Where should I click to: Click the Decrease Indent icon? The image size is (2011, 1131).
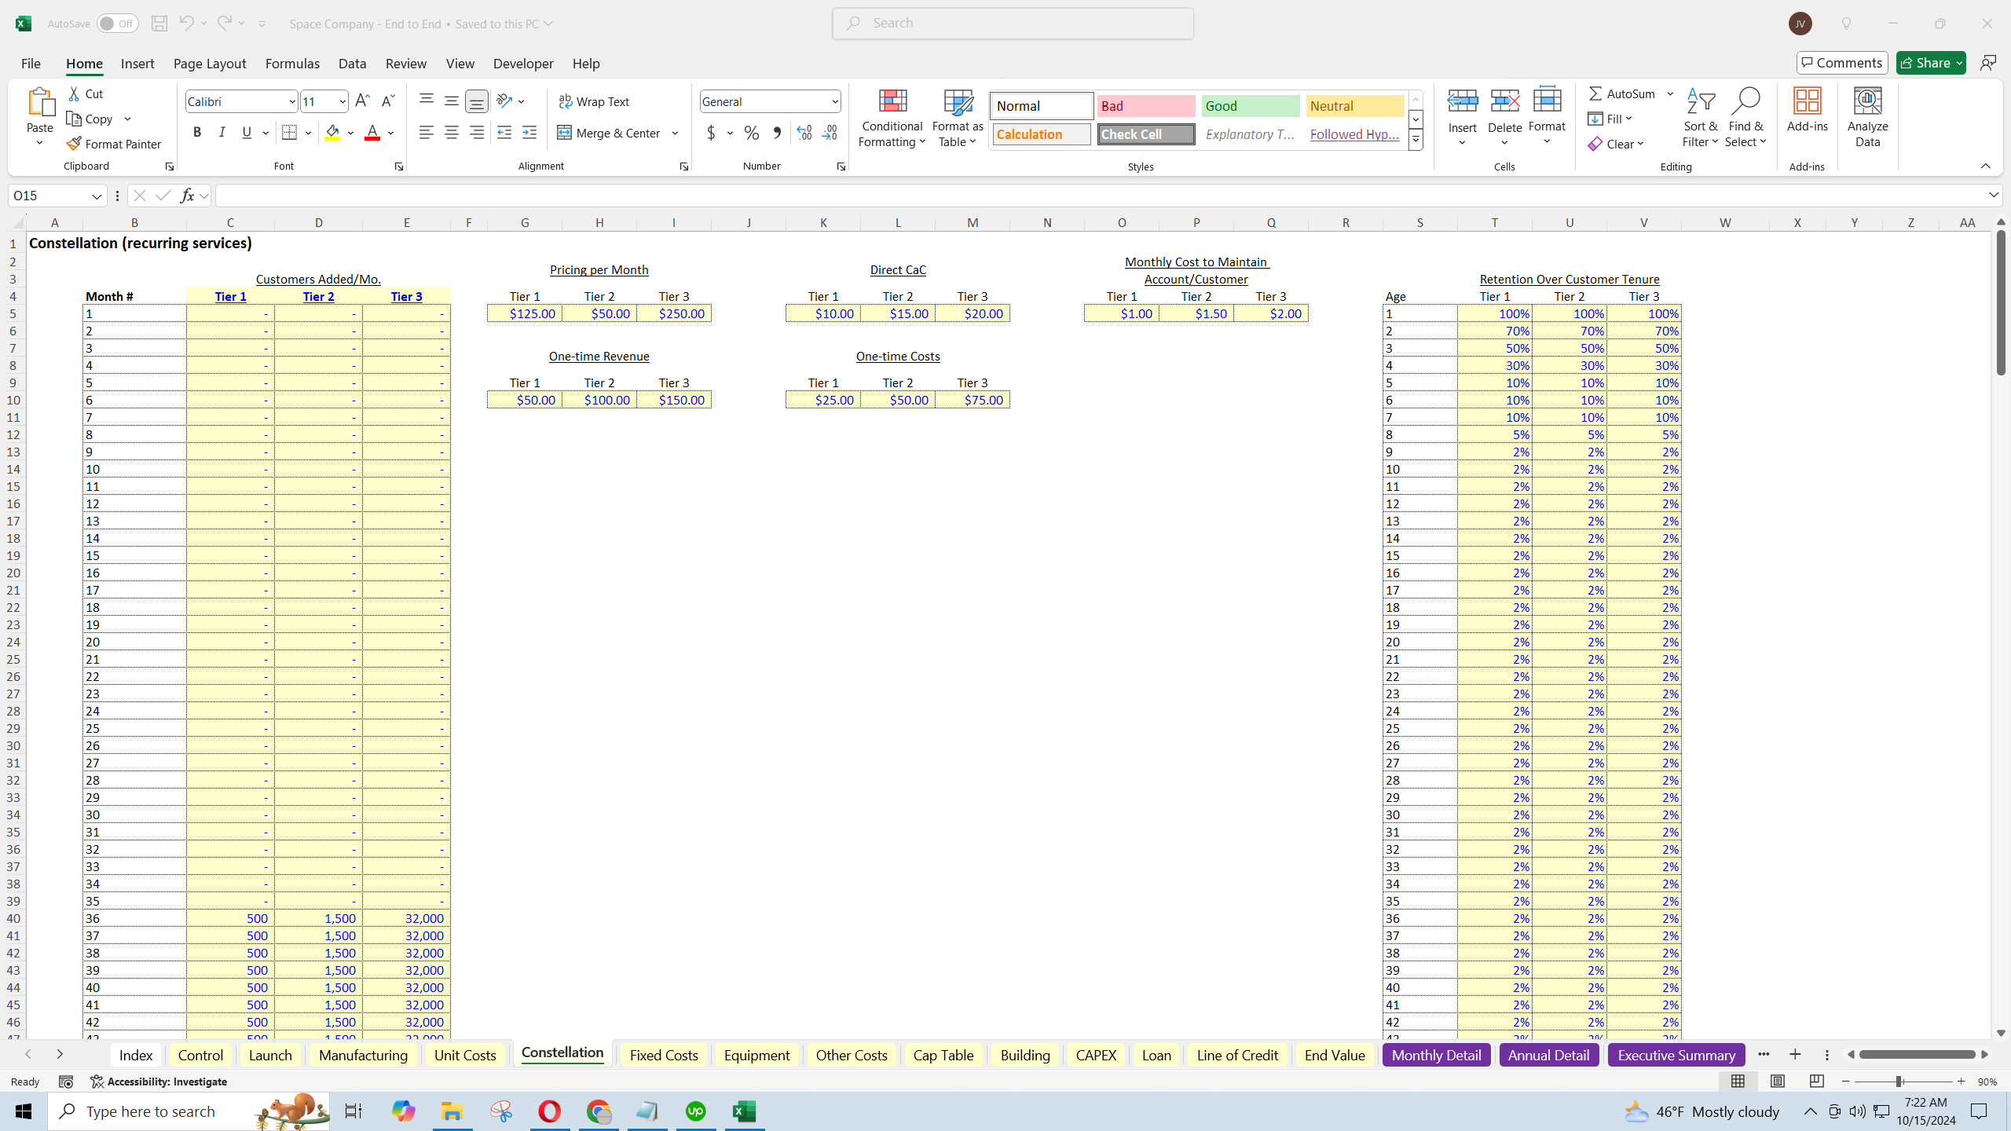[x=504, y=133]
